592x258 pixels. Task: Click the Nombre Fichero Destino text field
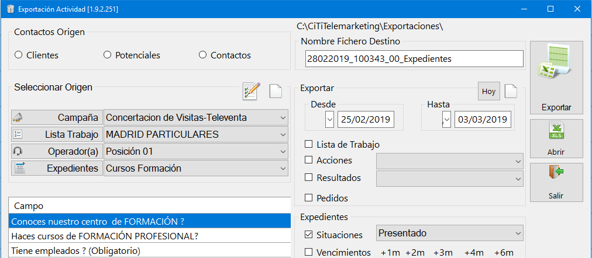pyautogui.click(x=414, y=59)
